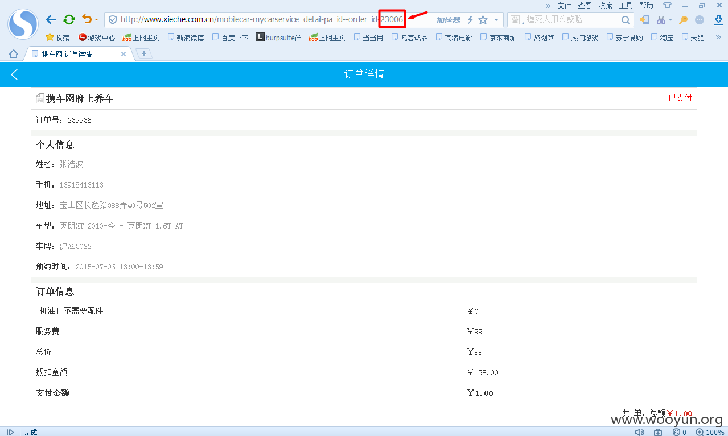Expand hidden menu items chevron
Screen dimensions: 728x436
(548, 5)
